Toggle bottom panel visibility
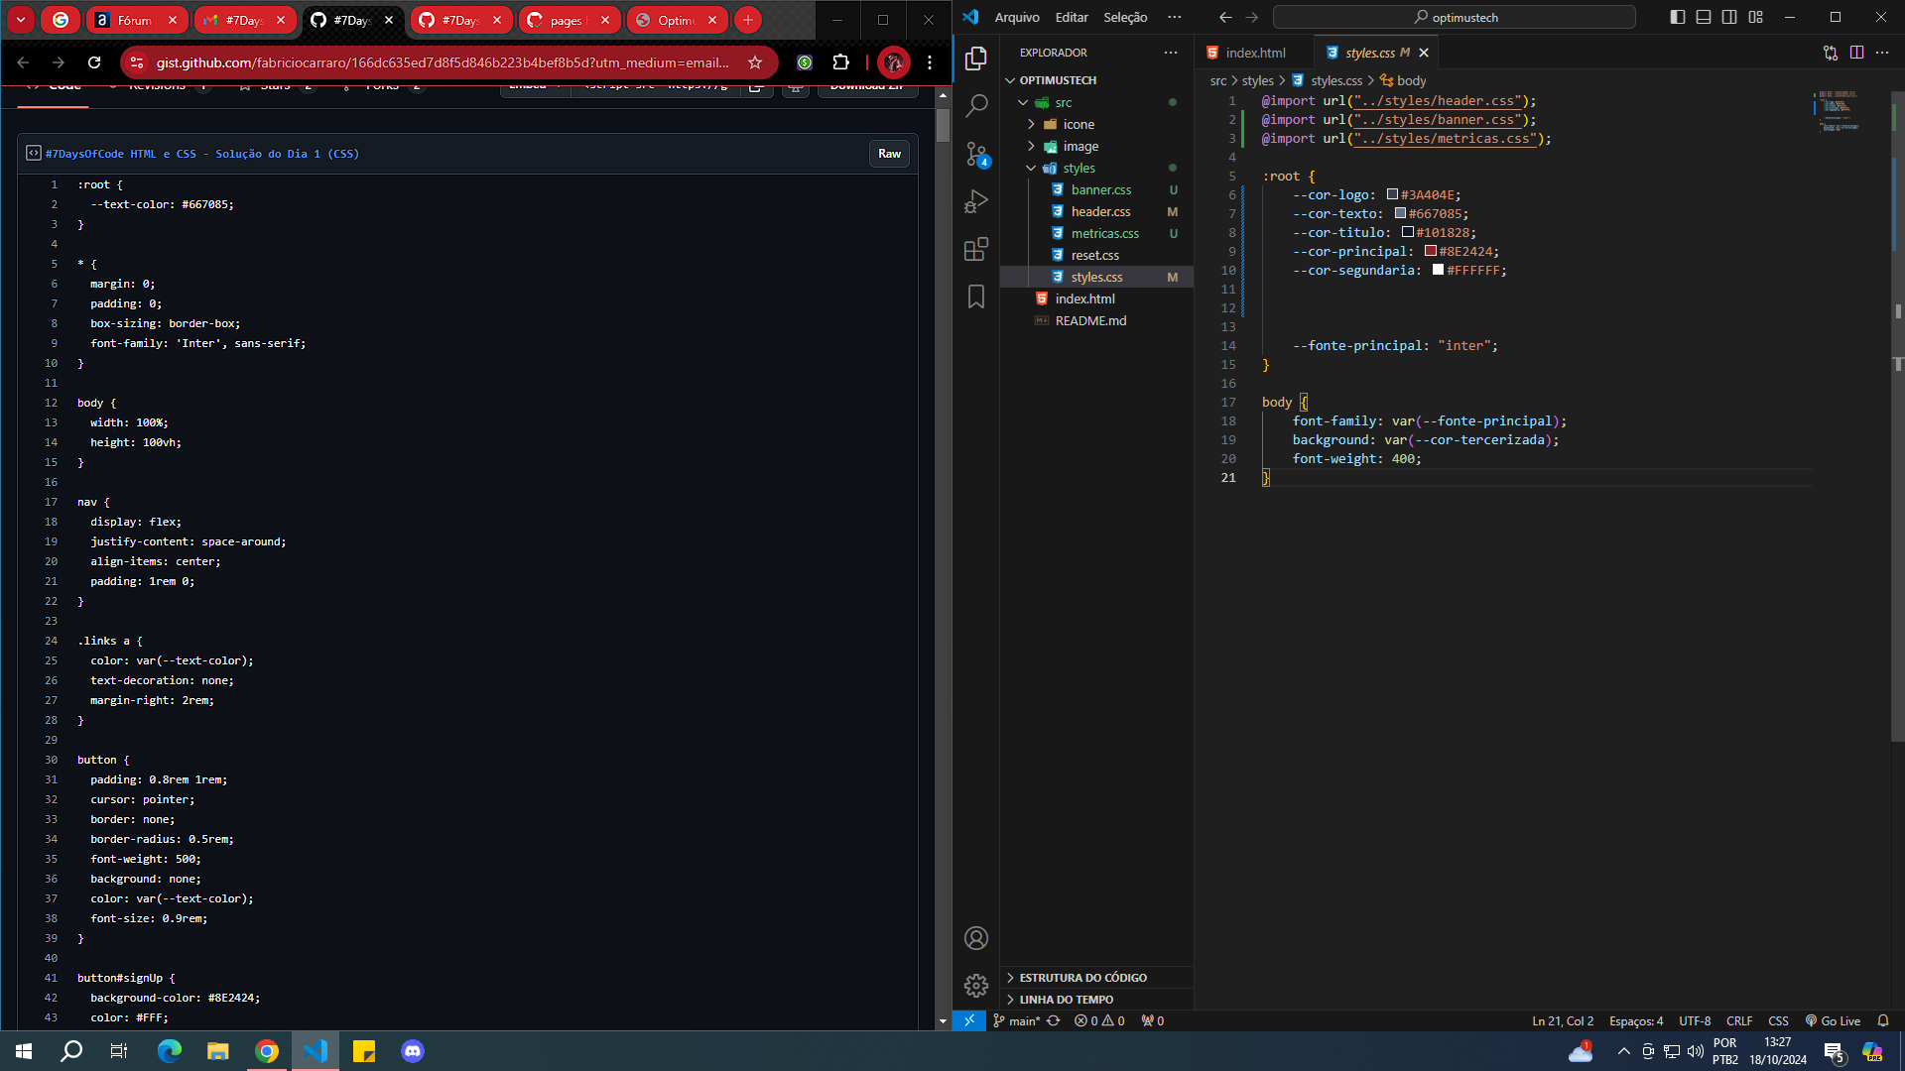The image size is (1905, 1071). click(1704, 17)
